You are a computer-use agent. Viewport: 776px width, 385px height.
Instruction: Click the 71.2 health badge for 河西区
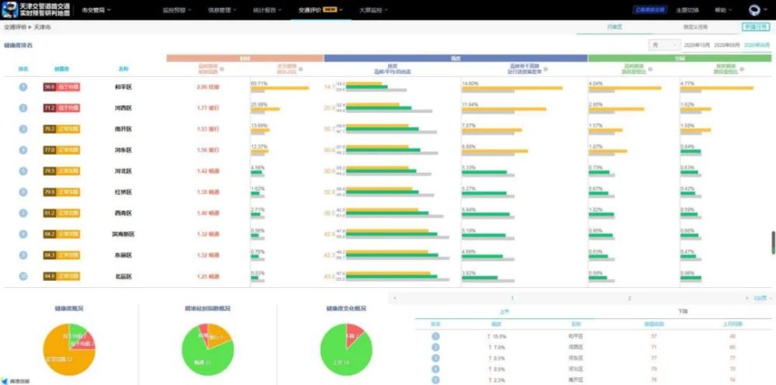(61, 108)
